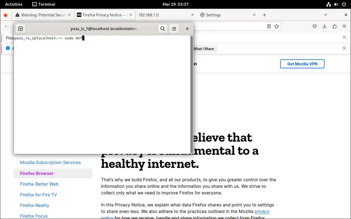Open a new Firefox tab
Viewport: 351px width, 219px height.
(264, 15)
